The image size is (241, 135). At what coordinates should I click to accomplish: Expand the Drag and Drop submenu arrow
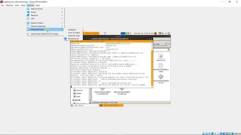(62, 29)
